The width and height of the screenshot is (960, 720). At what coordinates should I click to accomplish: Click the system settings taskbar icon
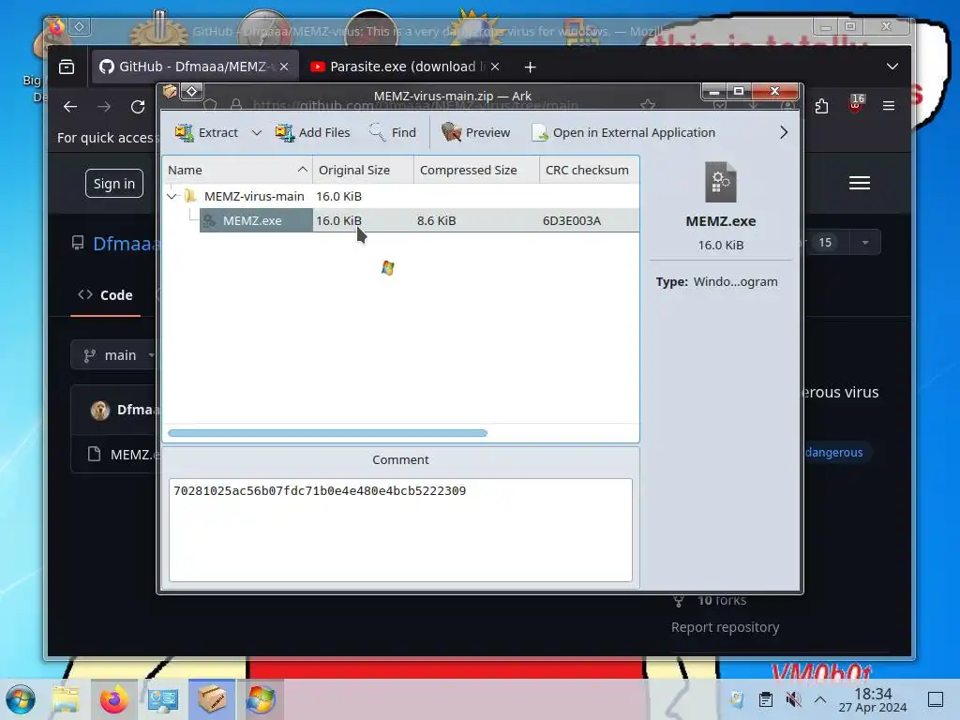tap(163, 699)
